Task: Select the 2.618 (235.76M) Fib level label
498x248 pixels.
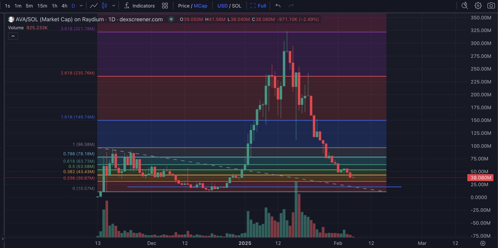Action: [x=78, y=73]
